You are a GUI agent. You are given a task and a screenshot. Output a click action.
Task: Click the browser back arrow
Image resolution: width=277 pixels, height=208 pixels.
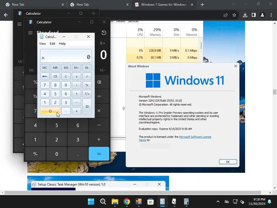coord(6,15)
